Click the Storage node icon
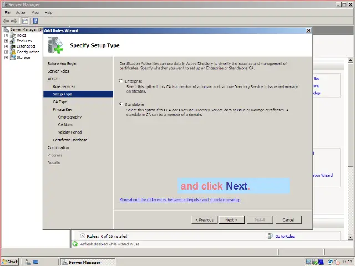The width and height of the screenshot is (355, 266). click(x=13, y=57)
